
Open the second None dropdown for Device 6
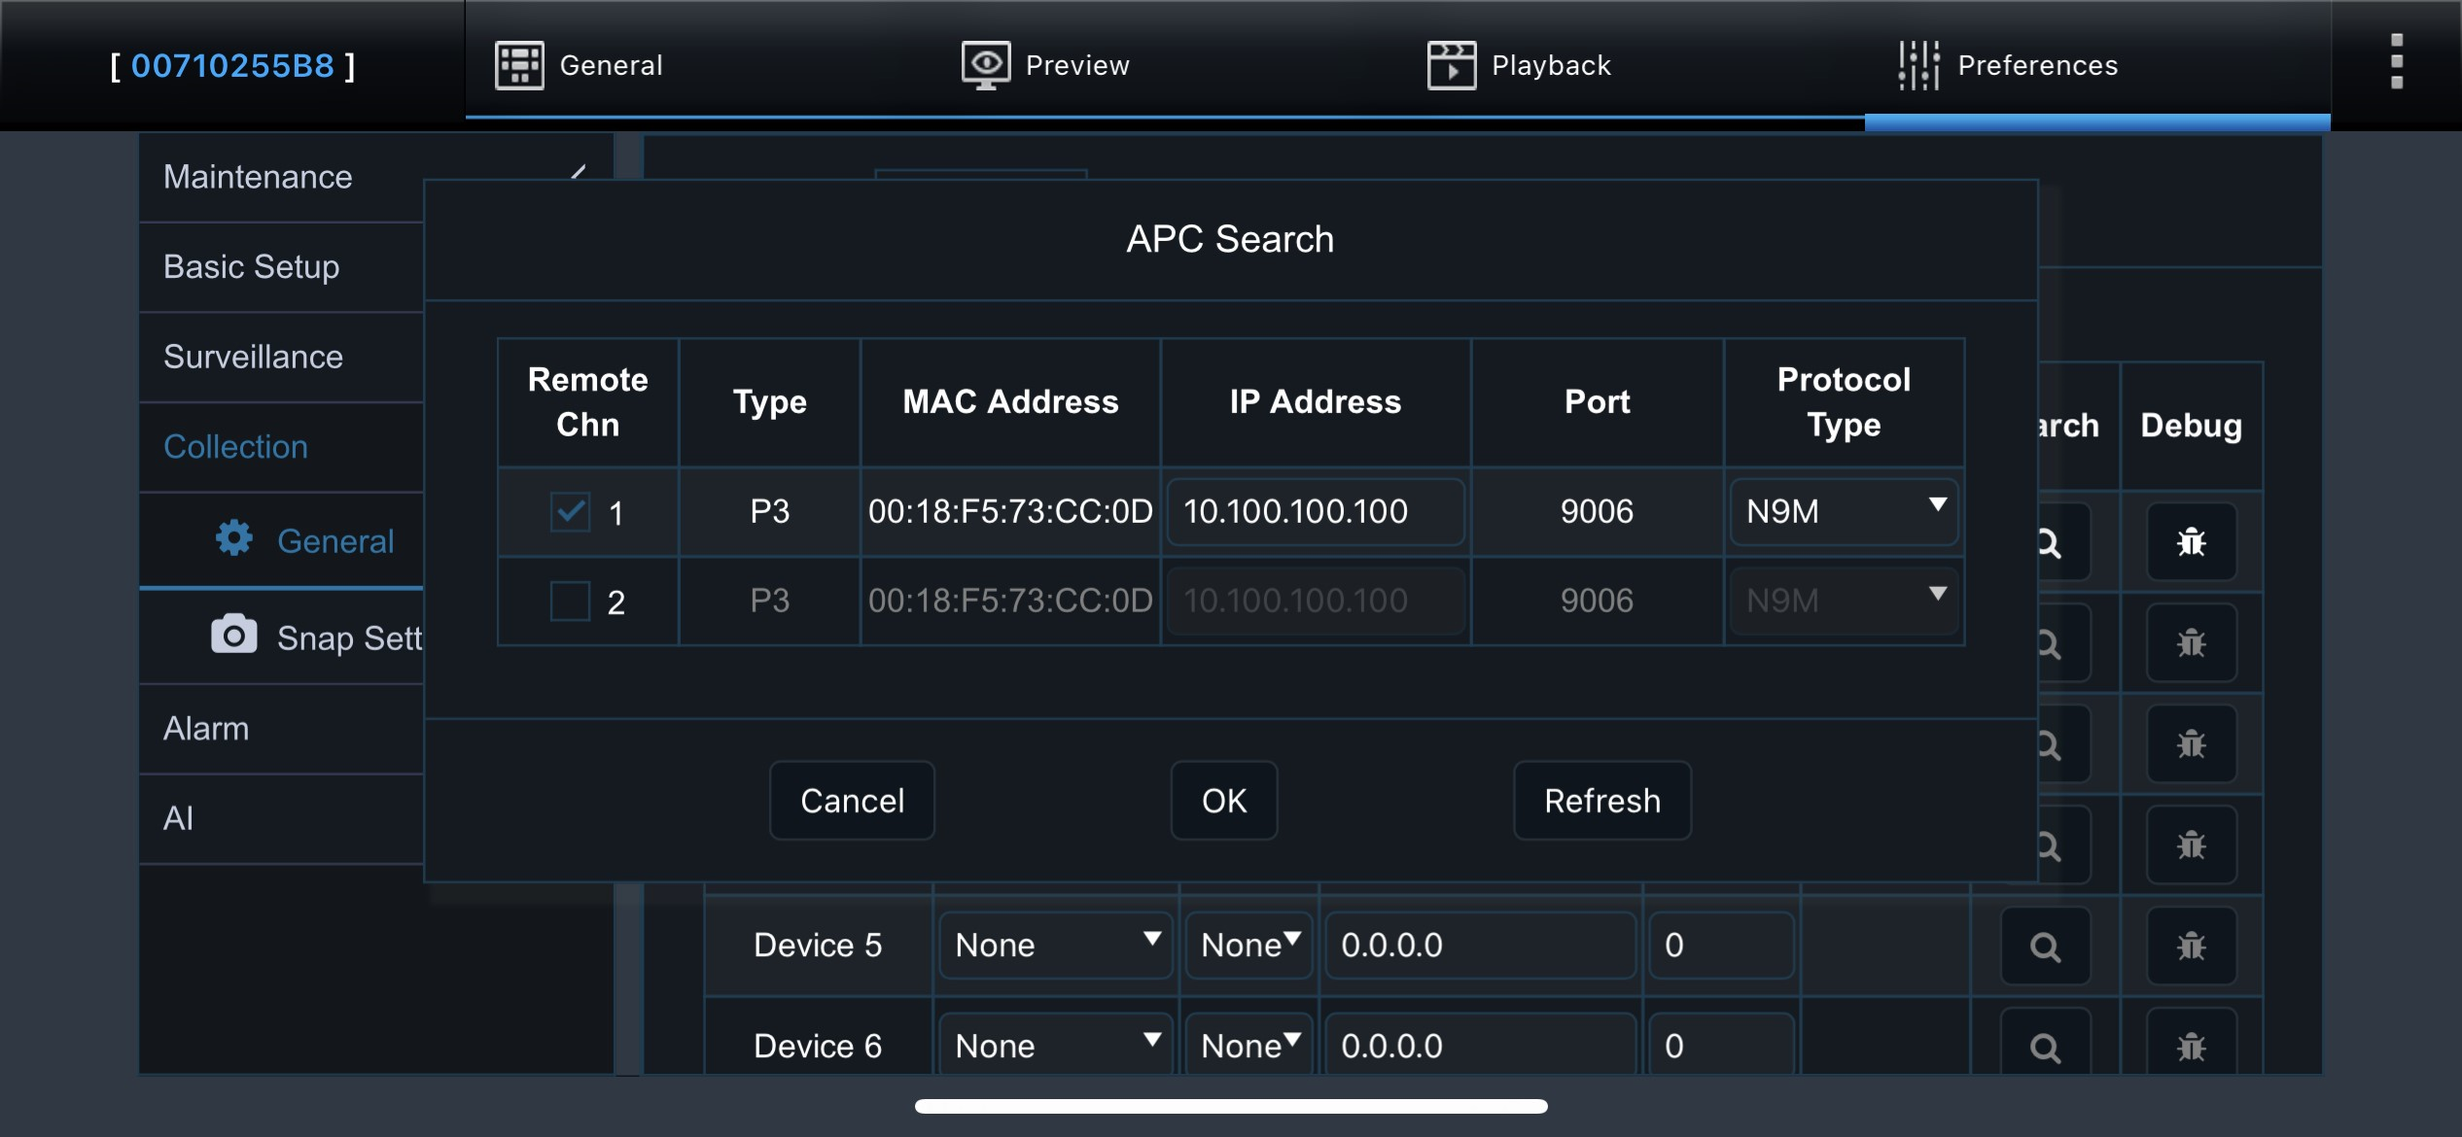(1249, 1045)
